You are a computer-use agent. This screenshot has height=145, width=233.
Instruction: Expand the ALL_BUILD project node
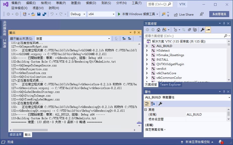(x=147, y=46)
